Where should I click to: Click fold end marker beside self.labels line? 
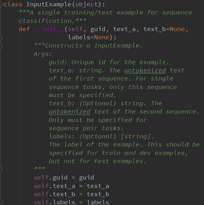(1, 202)
